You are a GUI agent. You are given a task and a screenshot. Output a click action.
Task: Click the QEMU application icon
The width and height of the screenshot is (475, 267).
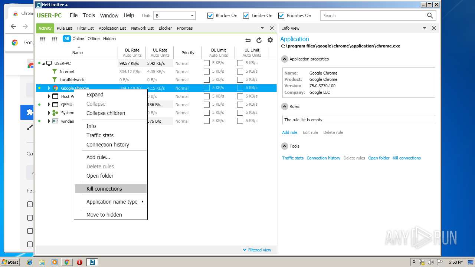click(x=55, y=105)
